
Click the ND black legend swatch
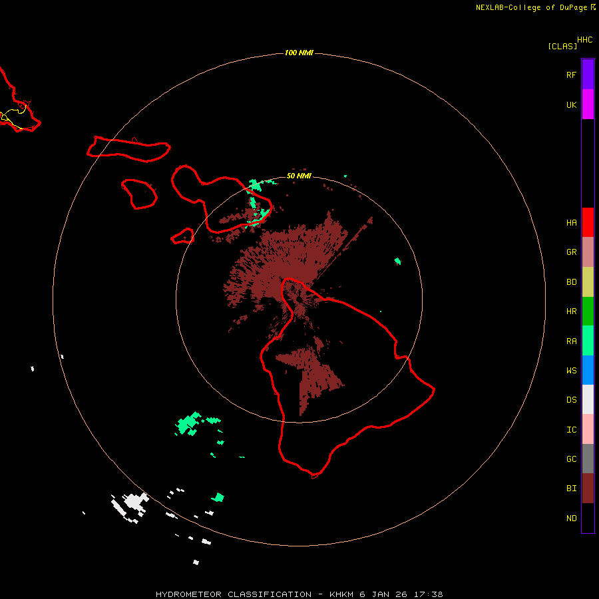click(588, 518)
